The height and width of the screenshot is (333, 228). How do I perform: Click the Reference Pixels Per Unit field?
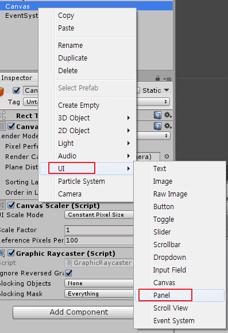[99, 240]
